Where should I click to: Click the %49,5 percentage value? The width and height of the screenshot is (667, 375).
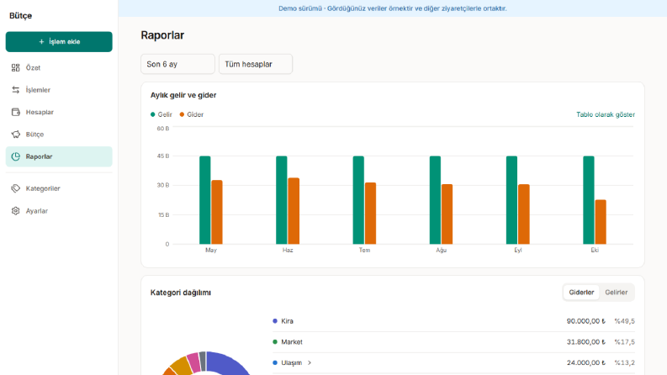[624, 321]
